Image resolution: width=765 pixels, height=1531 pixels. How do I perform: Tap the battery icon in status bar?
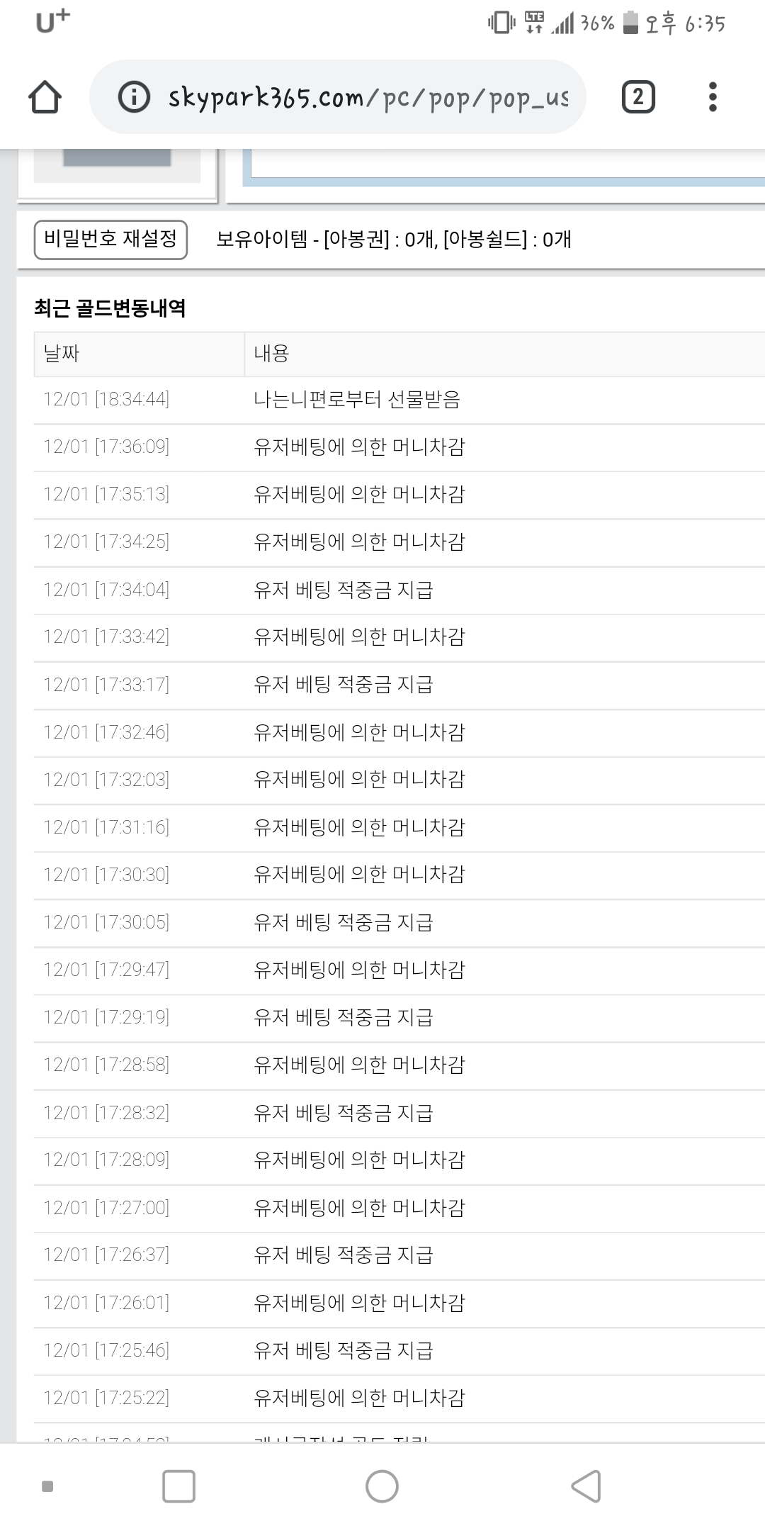point(630,23)
